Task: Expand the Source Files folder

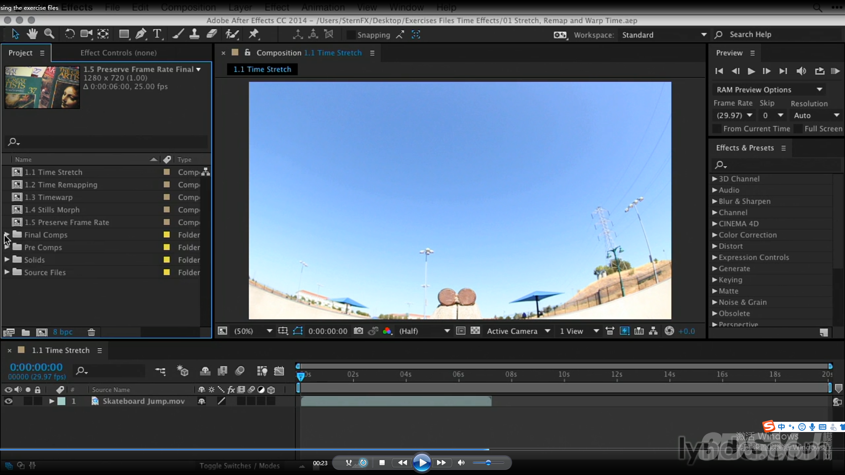Action: [x=7, y=272]
